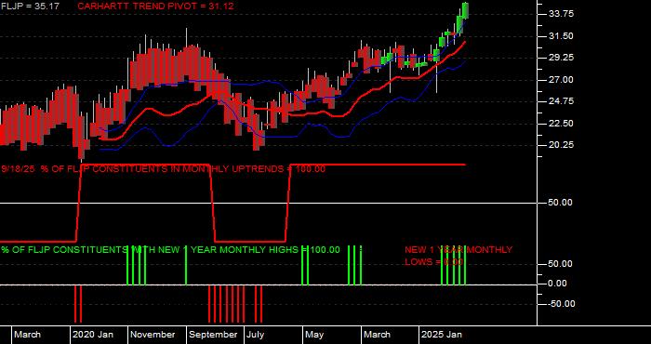Click the 29.25 price axis label
This screenshot has width=651, height=344.
561,58
